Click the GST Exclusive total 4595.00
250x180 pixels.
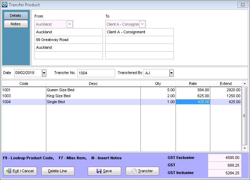click(225, 158)
